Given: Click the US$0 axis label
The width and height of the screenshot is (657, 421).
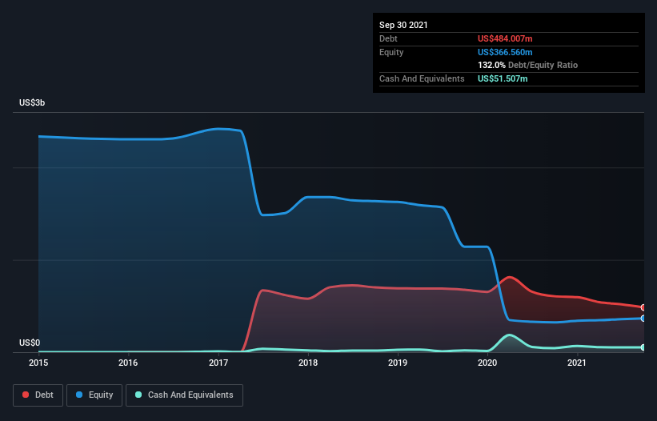Looking at the screenshot, I should 30,343.
